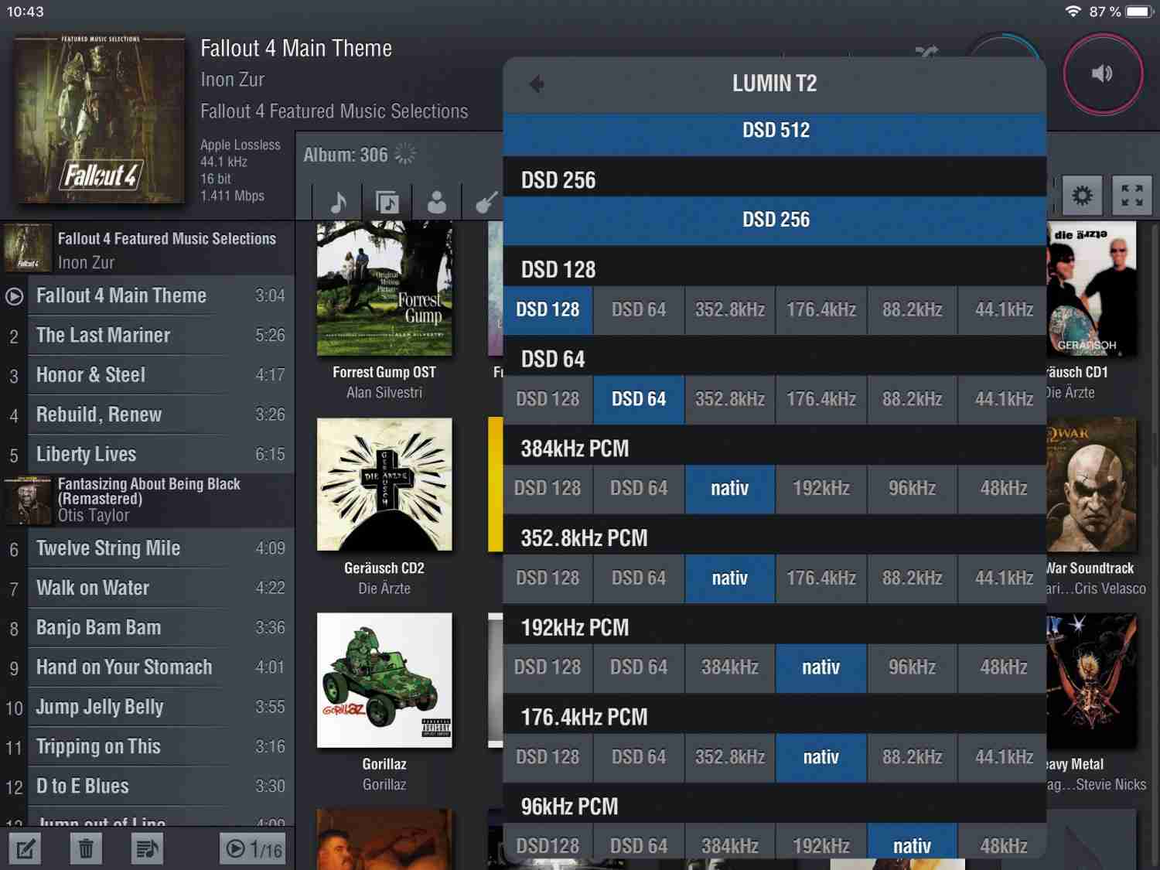The height and width of the screenshot is (870, 1160).
Task: Play track Honor & Steel
Action: pos(147,375)
